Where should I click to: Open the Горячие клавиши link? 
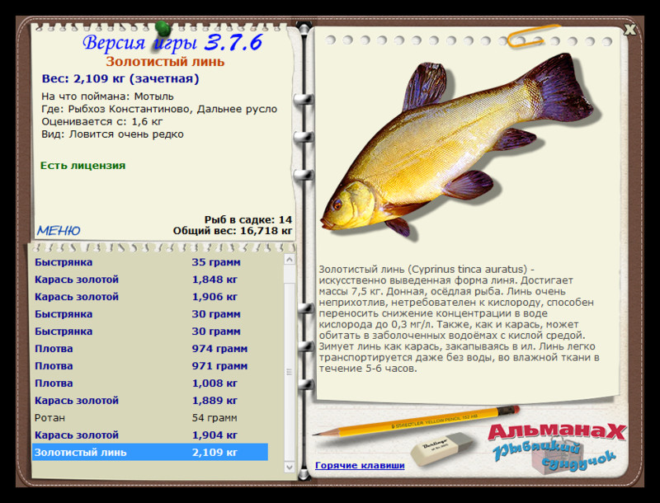360,465
